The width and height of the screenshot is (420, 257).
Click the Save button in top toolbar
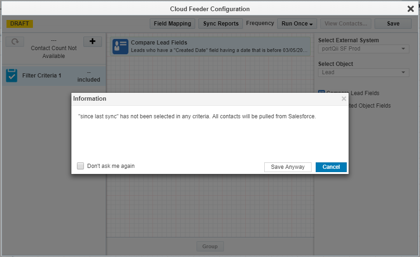click(x=393, y=24)
